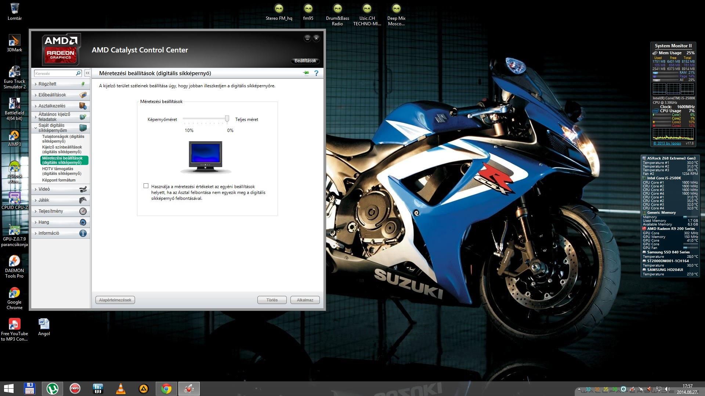
Task: Open uTorrent from the taskbar
Action: 52,389
